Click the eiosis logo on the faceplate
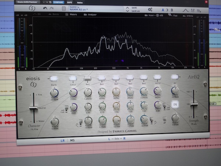 (33, 82)
